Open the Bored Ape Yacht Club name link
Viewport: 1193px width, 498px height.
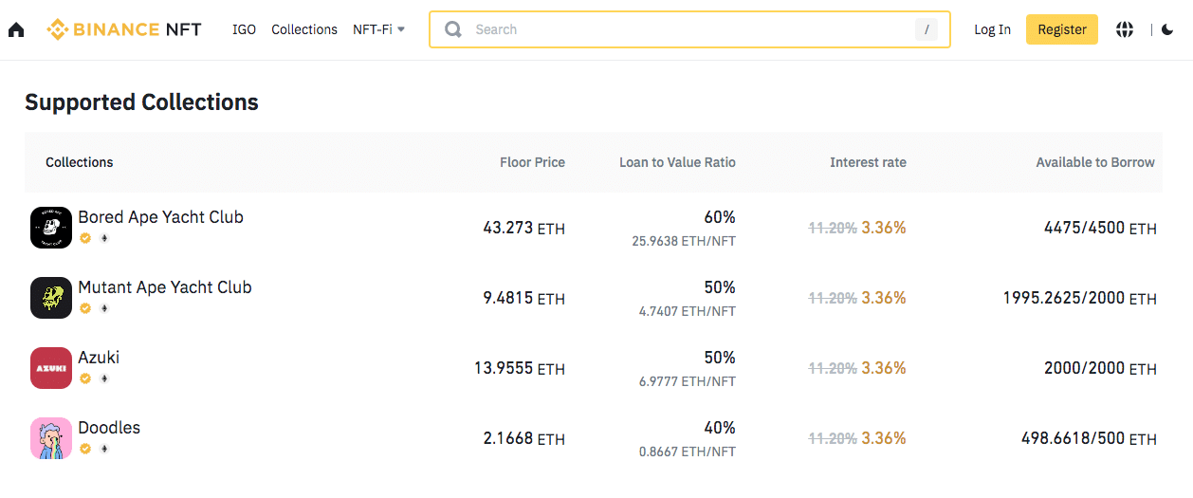click(160, 217)
